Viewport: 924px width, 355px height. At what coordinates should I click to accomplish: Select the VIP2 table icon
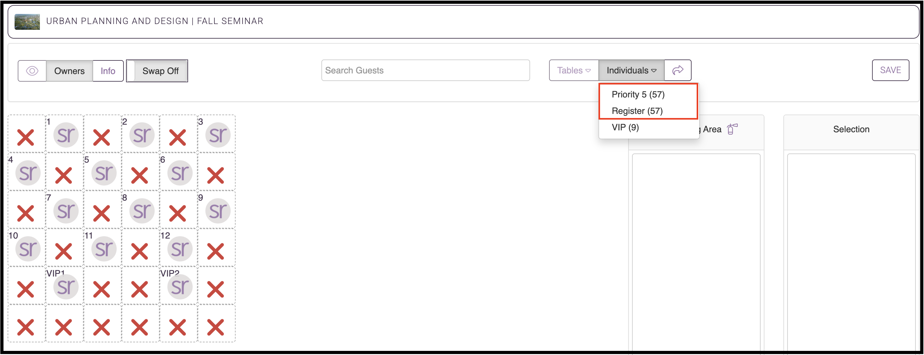[x=180, y=287]
